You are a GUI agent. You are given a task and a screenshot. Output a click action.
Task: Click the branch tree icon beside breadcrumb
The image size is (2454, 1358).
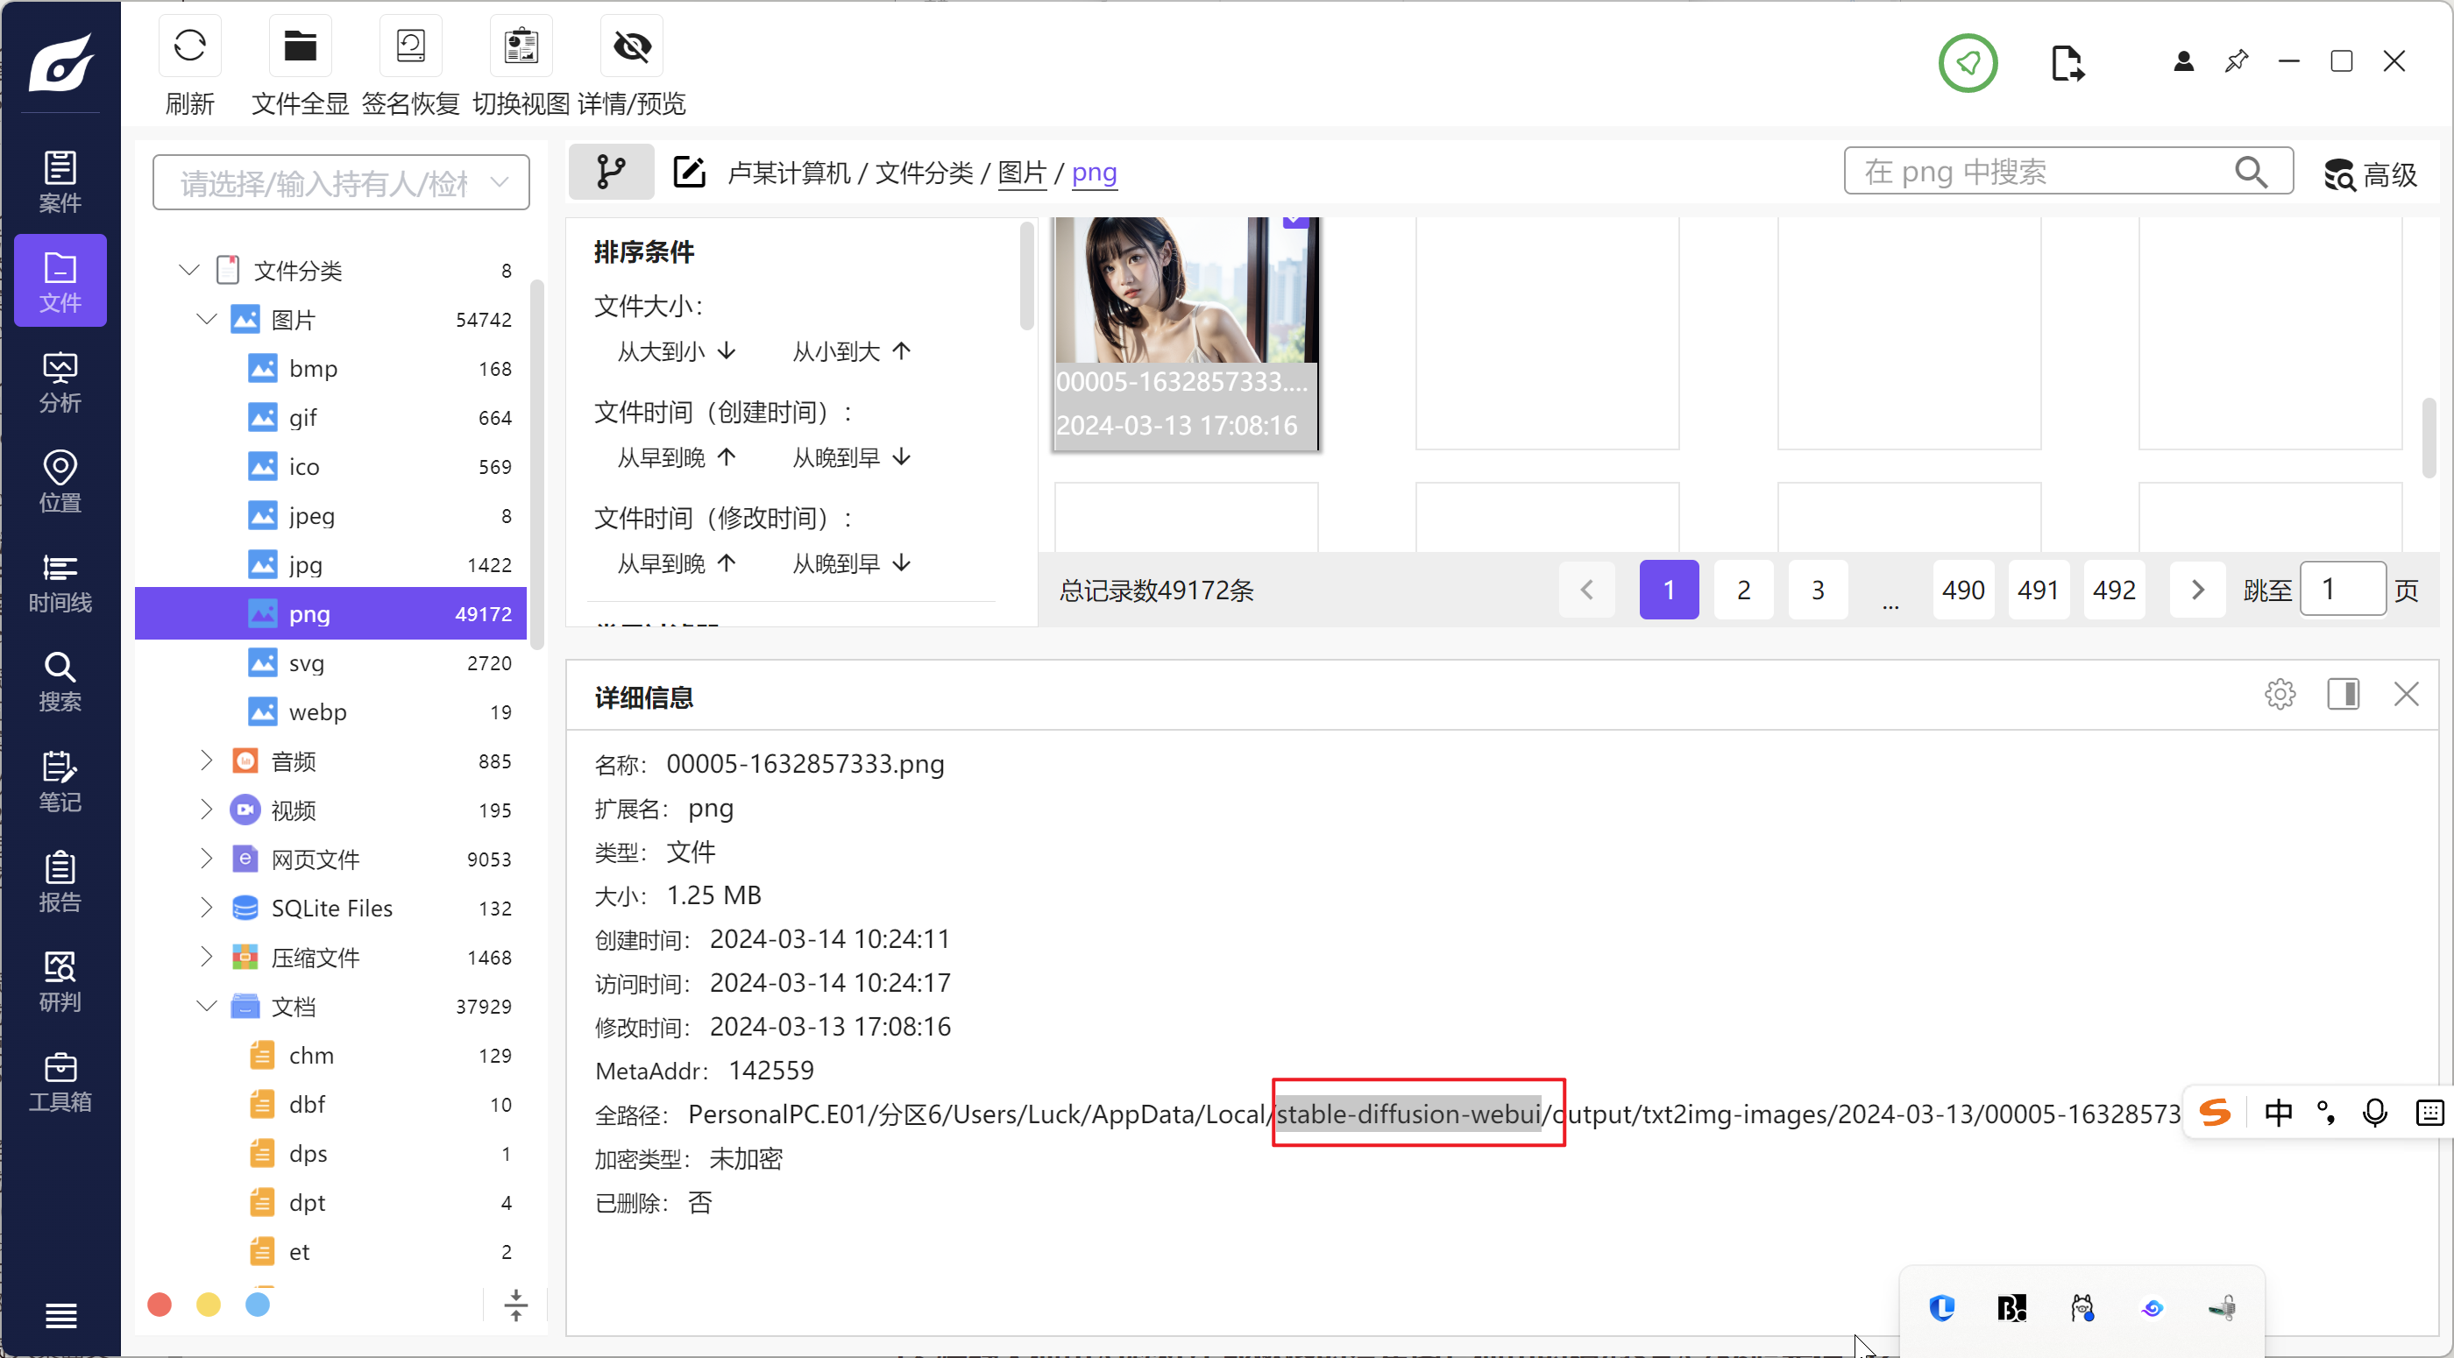pos(611,173)
